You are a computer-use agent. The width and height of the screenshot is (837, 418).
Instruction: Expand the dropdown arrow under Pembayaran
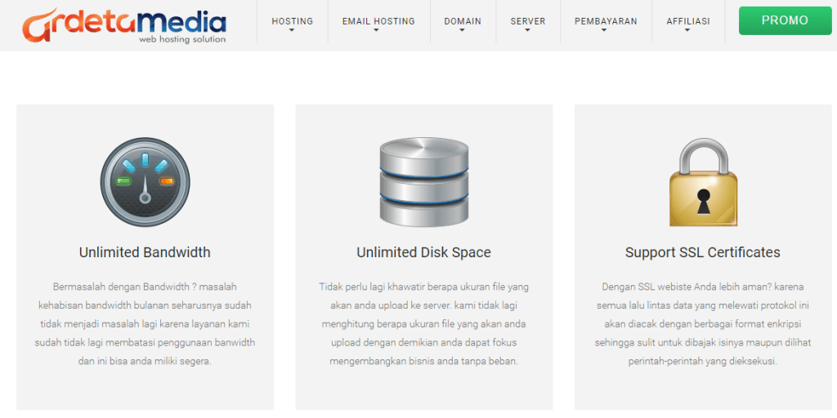(604, 30)
